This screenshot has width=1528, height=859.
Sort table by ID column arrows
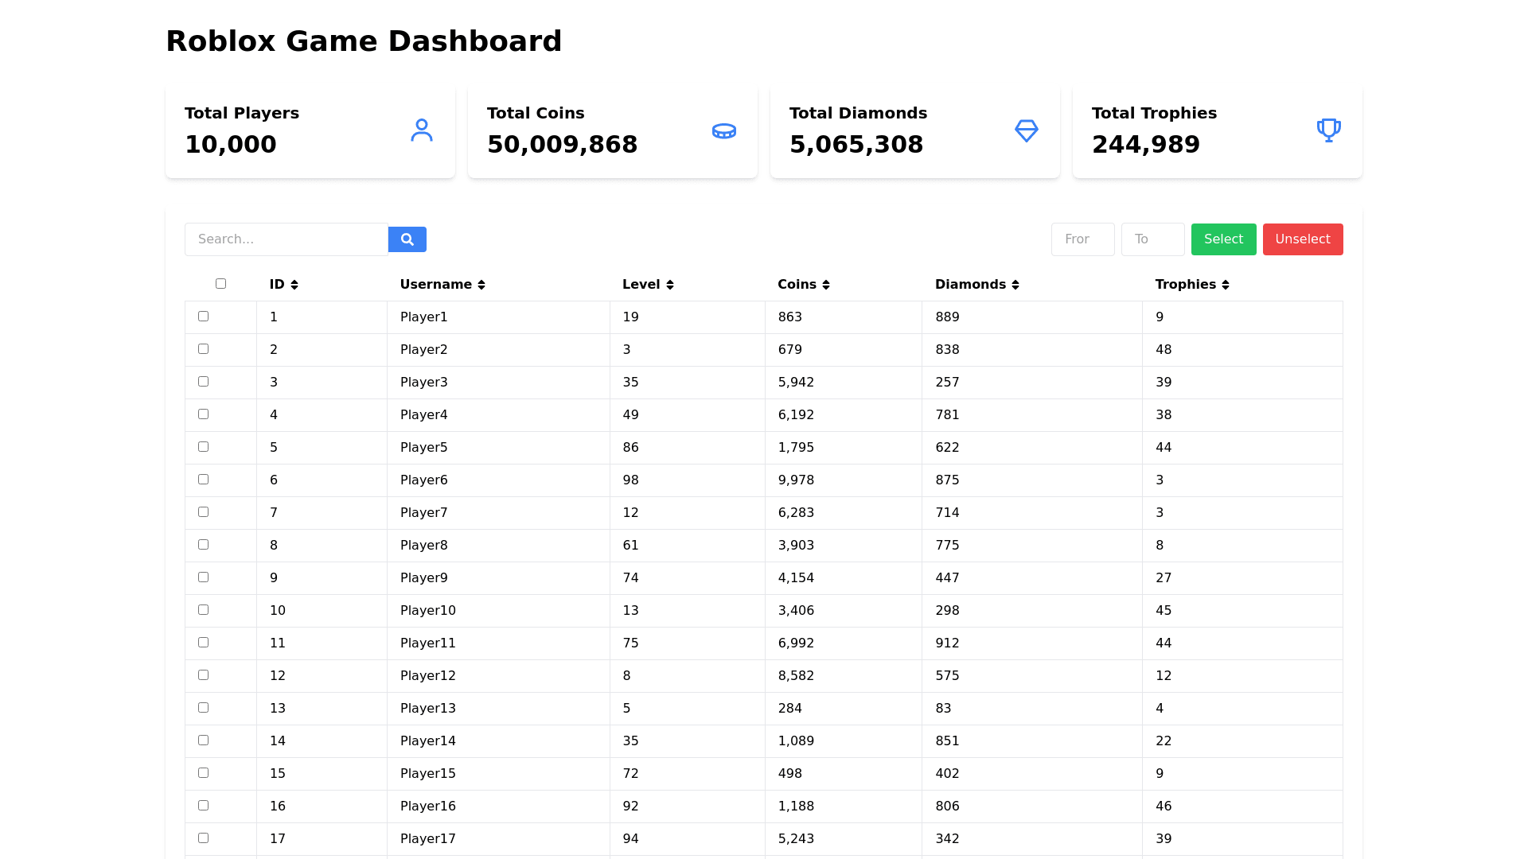coord(294,285)
